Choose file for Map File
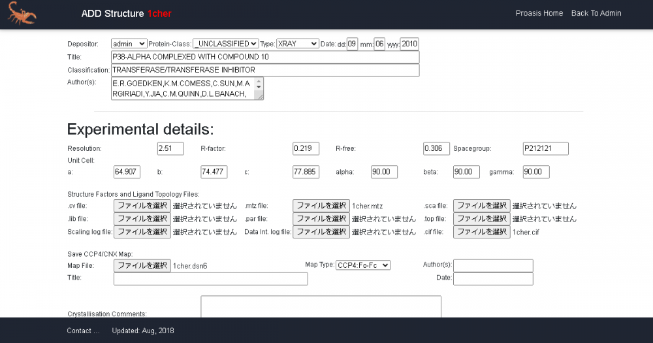This screenshot has height=343, width=653. pos(142,265)
